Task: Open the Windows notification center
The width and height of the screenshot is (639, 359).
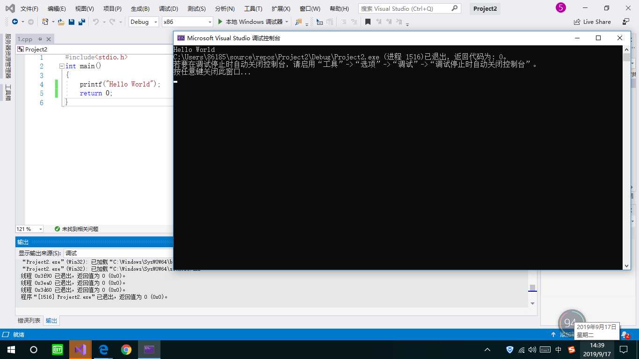Action: 624,350
